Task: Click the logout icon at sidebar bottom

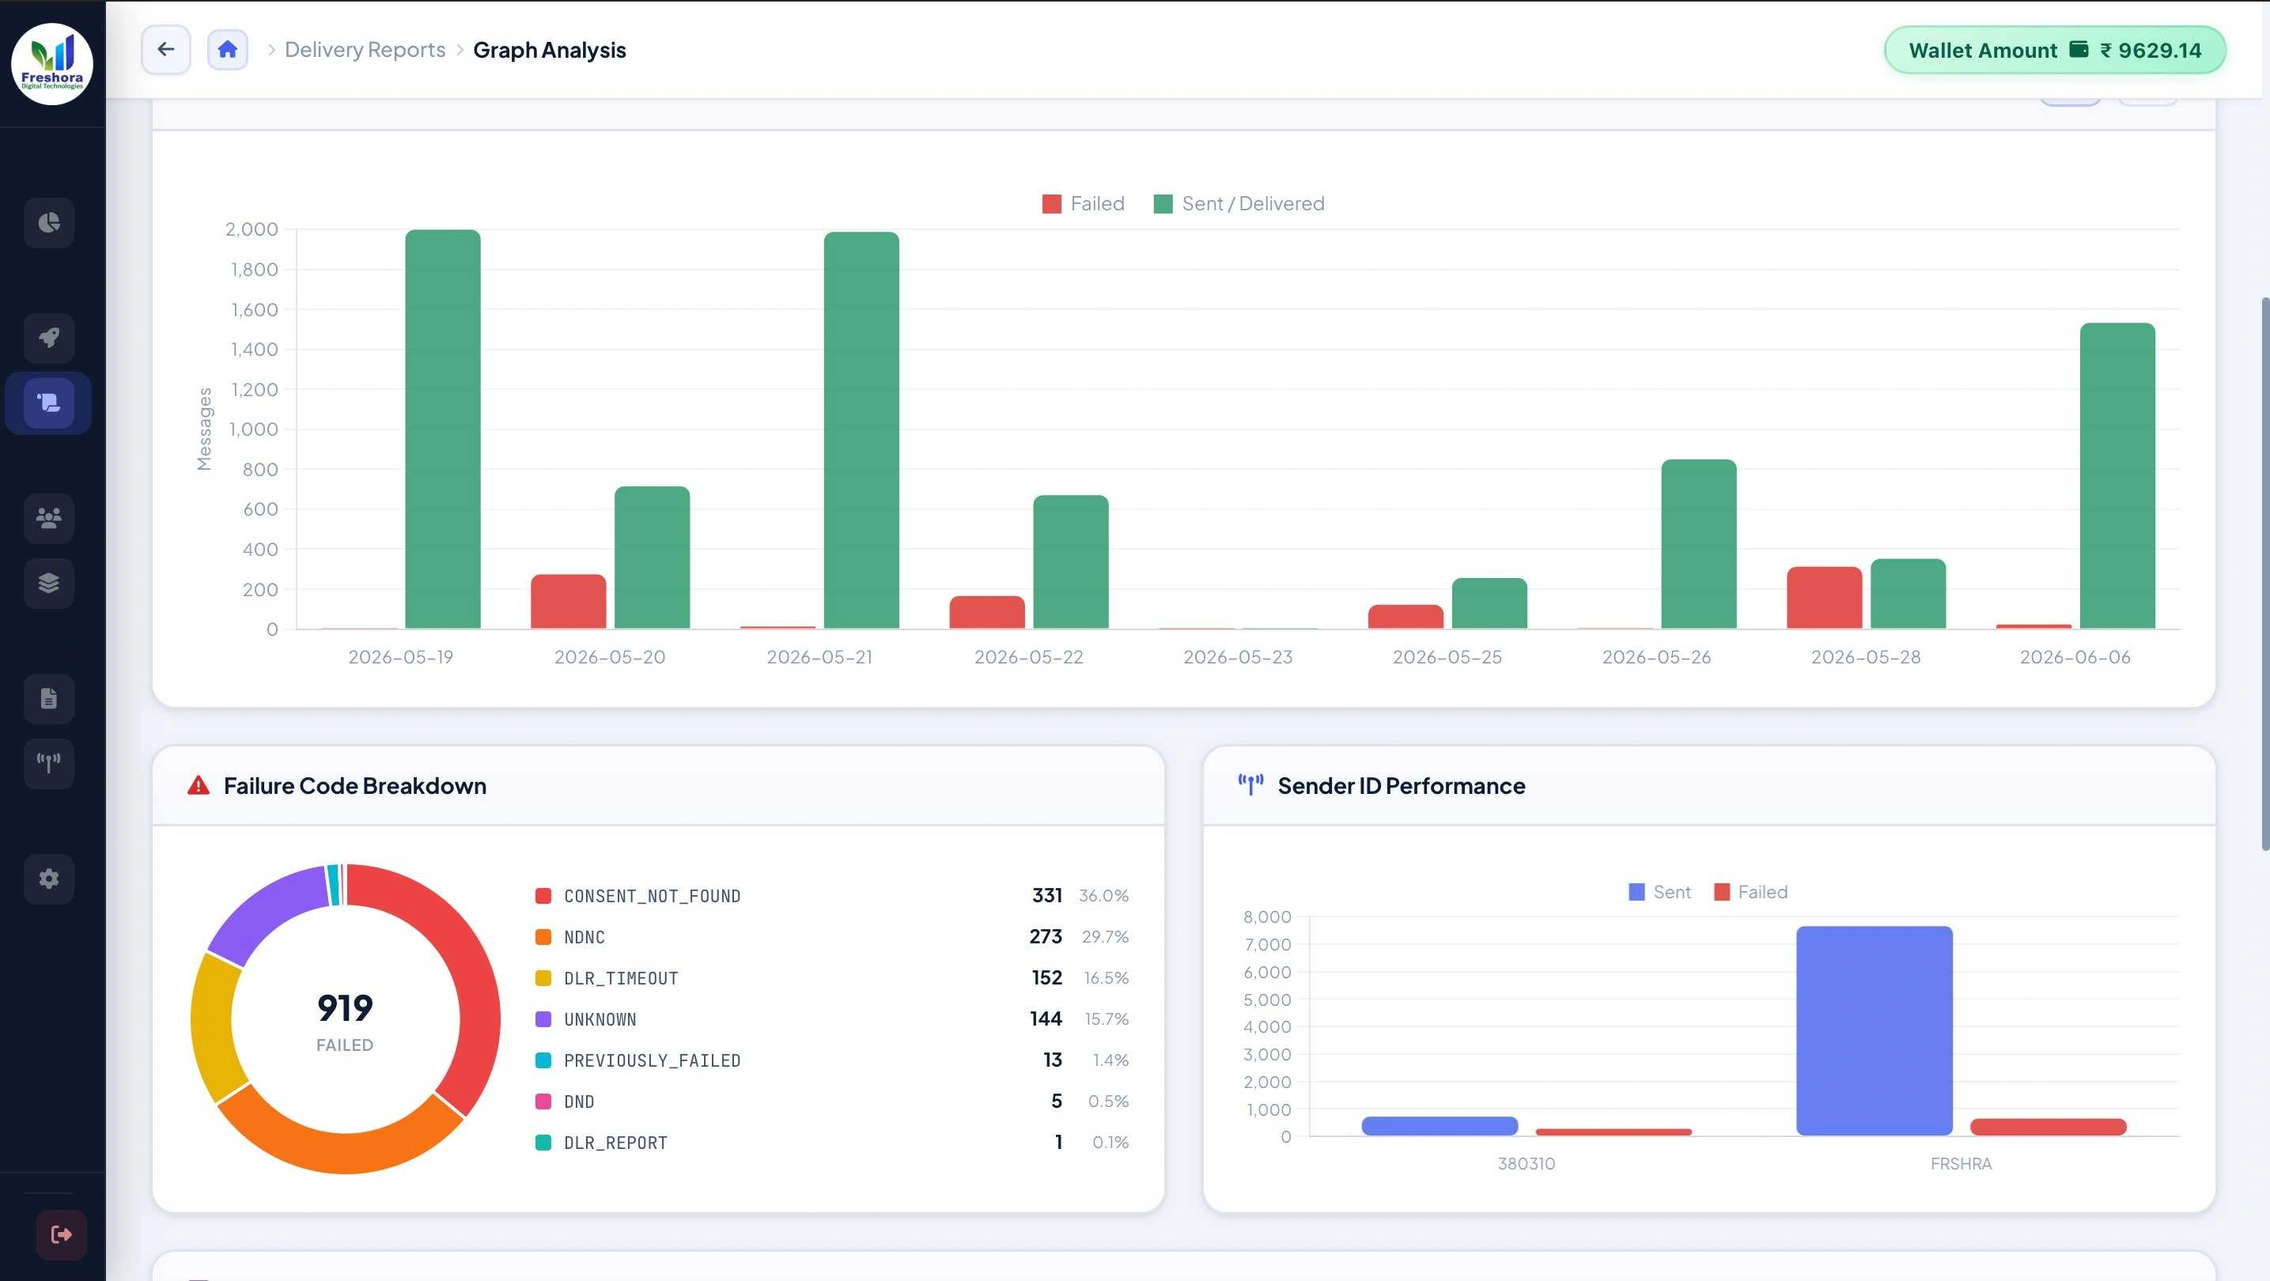Action: point(62,1234)
